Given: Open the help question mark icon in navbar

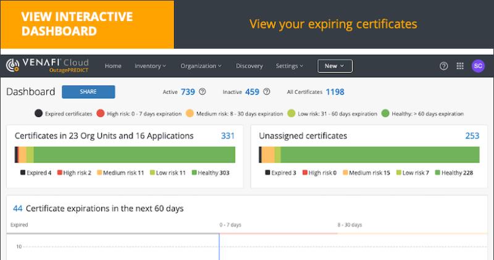Looking at the screenshot, I should pyautogui.click(x=443, y=66).
